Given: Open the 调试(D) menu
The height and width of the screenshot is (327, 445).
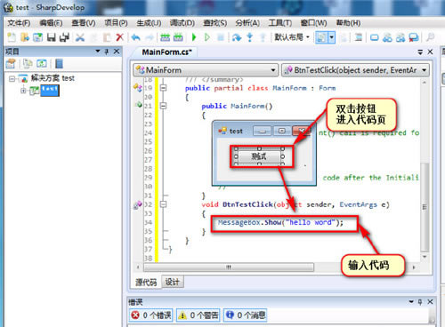Looking at the screenshot, I should [x=182, y=23].
